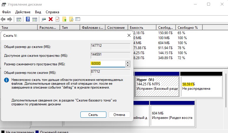Click the checklist settings toolbar icon
The image size is (228, 133).
pos(78,19)
